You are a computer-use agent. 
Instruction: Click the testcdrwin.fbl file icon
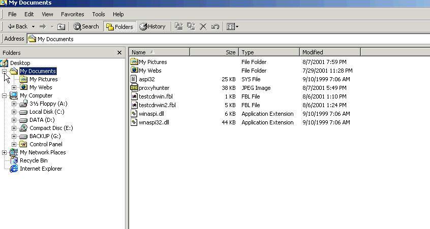(x=134, y=96)
